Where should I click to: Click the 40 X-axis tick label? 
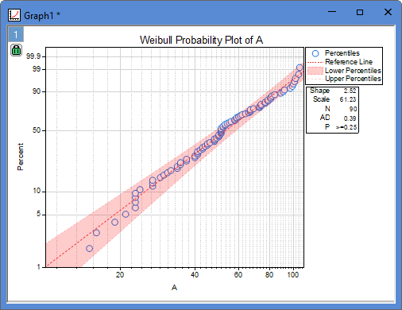[x=195, y=275]
